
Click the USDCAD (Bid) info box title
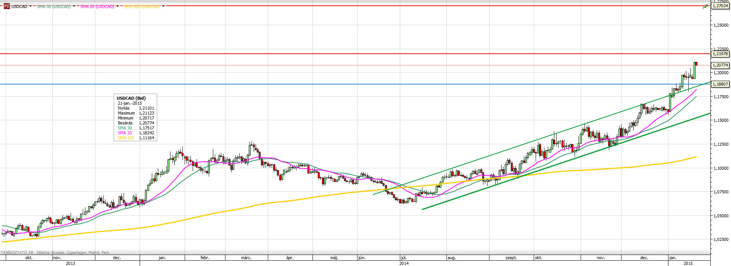pyautogui.click(x=131, y=98)
